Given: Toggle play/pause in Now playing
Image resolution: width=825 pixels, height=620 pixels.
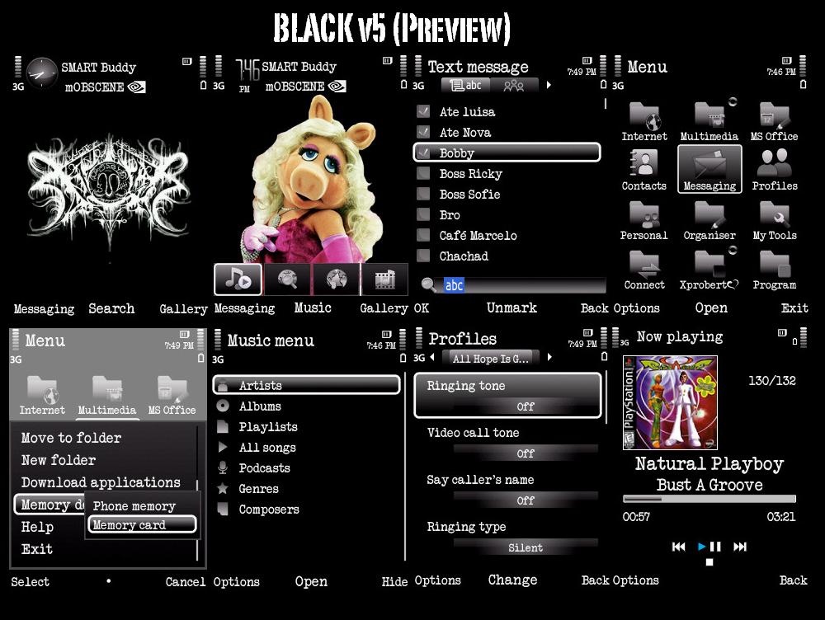Looking at the screenshot, I should tap(709, 547).
